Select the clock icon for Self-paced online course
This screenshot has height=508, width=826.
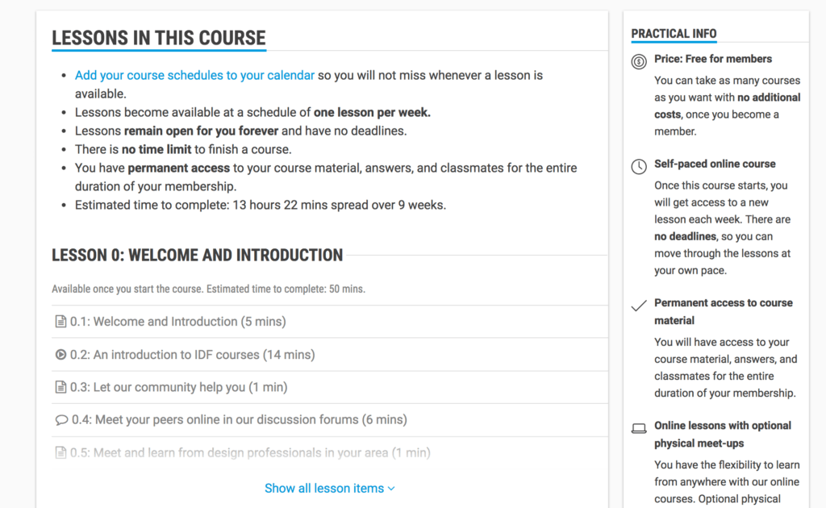(x=638, y=166)
